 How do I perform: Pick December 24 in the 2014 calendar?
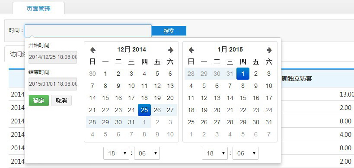(131, 110)
